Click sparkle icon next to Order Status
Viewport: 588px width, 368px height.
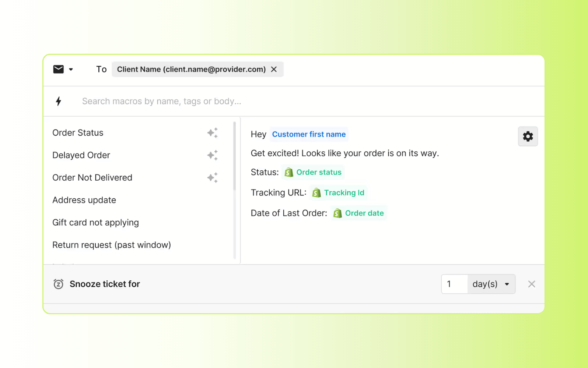[212, 133]
